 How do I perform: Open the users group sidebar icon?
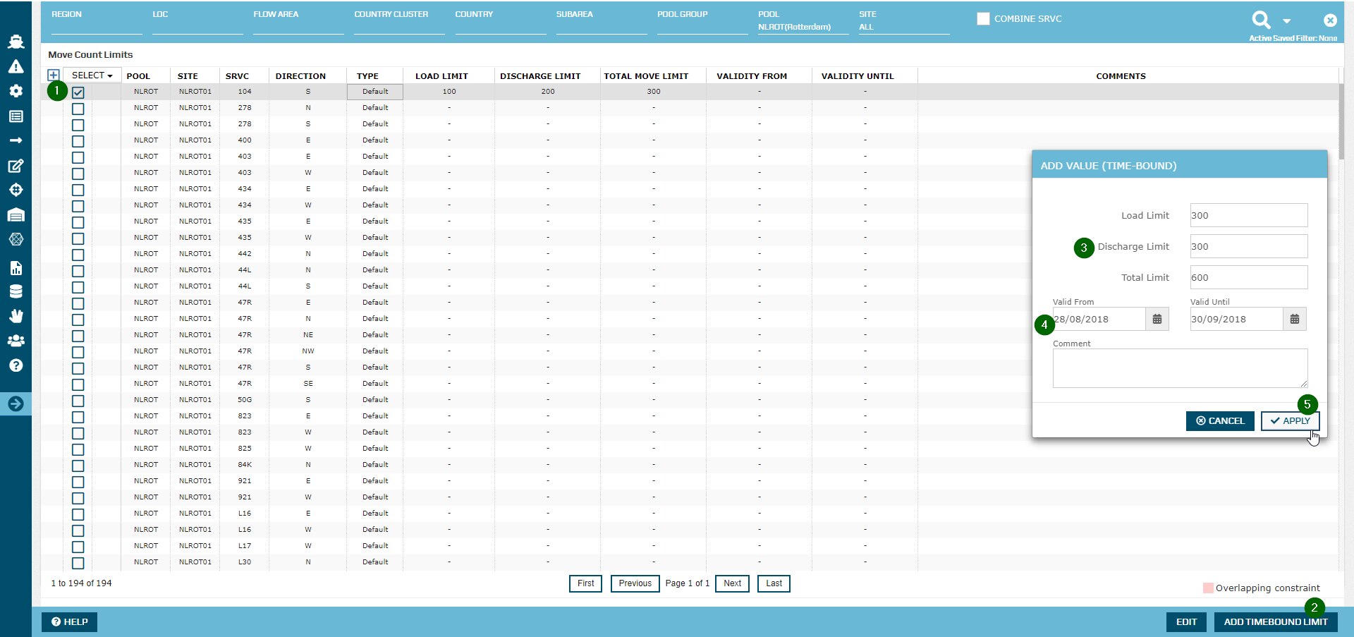pyautogui.click(x=16, y=341)
